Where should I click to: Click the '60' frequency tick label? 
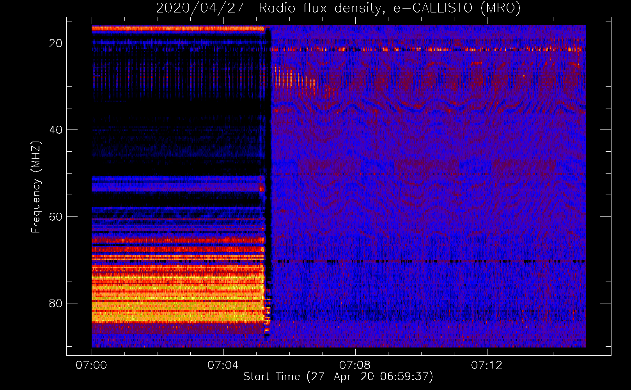56,216
